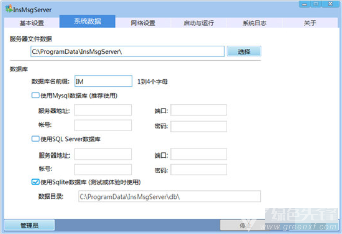Open the 启动与运行 tab
Image resolution: width=342 pixels, height=234 pixels.
click(x=198, y=23)
